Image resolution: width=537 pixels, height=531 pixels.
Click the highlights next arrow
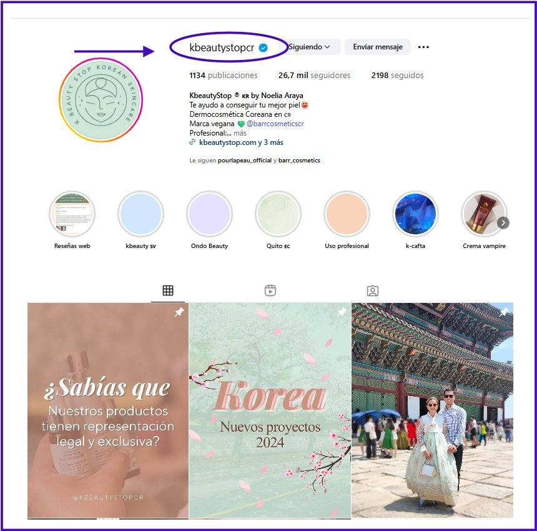pos(503,223)
